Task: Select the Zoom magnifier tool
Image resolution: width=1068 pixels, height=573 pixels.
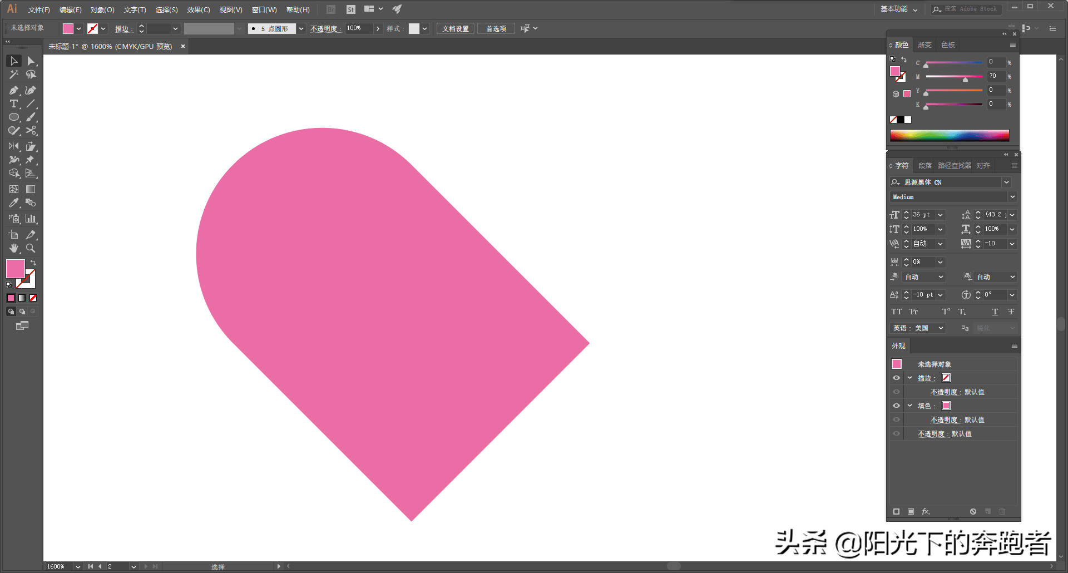Action: pyautogui.click(x=31, y=249)
